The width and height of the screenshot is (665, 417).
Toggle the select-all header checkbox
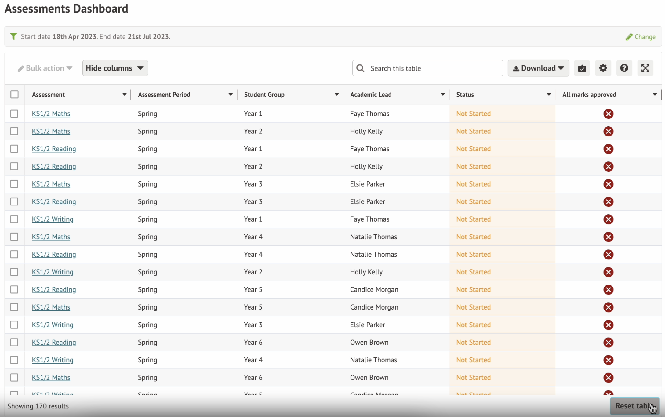14,94
